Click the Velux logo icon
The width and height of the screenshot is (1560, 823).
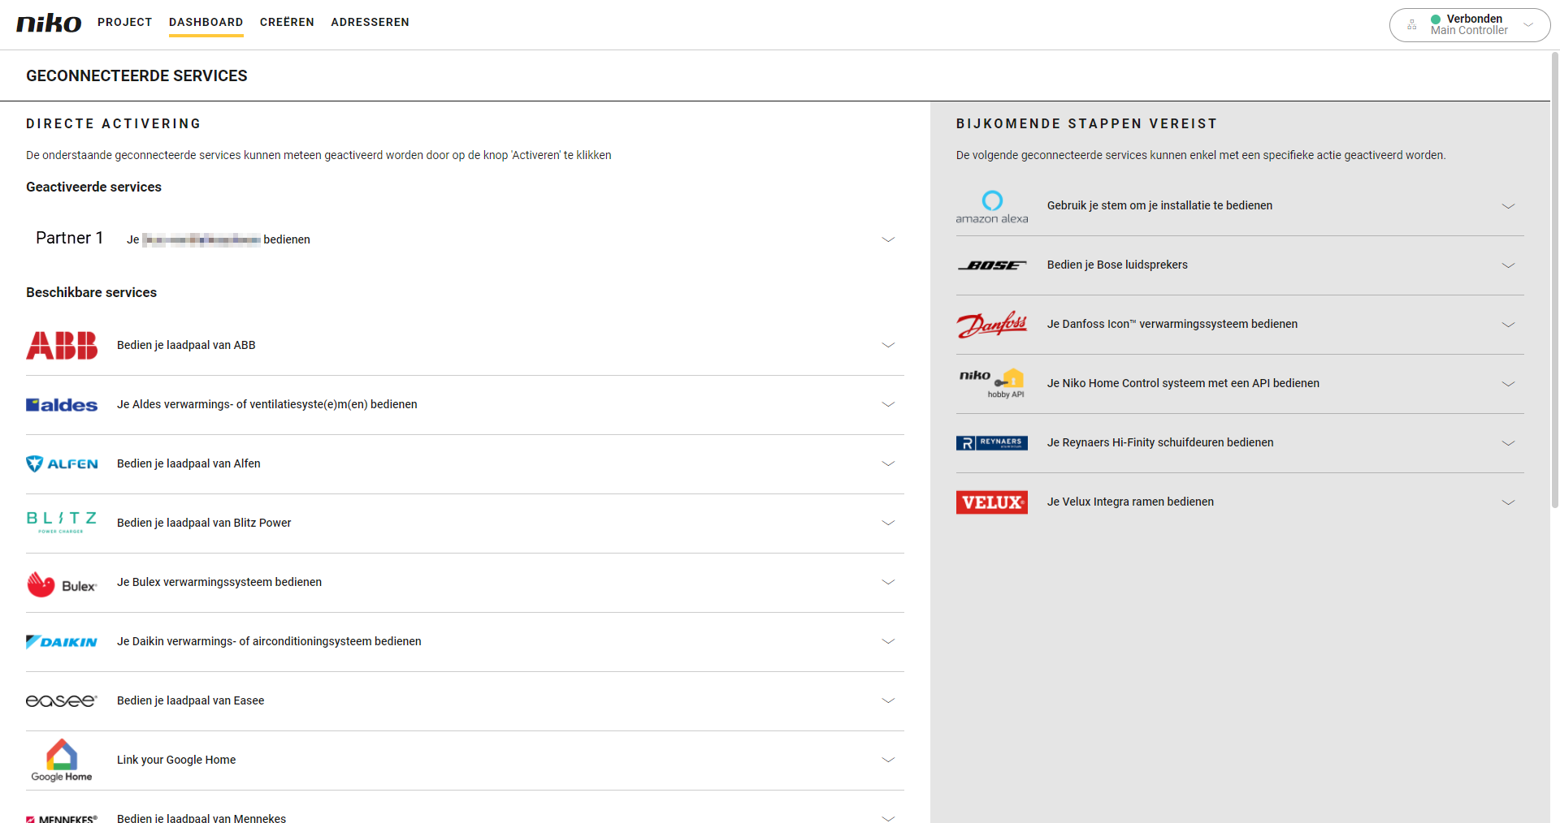(x=991, y=502)
